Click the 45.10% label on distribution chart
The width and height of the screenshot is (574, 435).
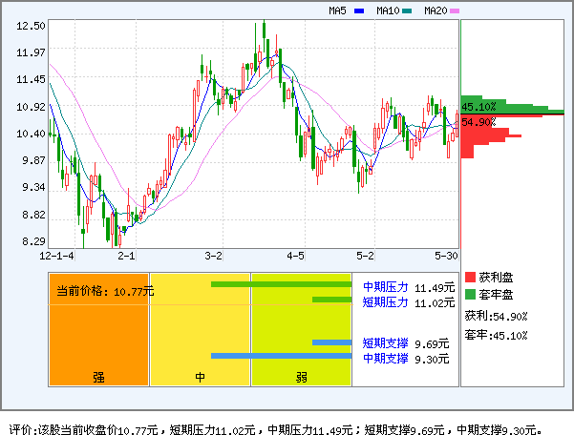[x=478, y=107]
